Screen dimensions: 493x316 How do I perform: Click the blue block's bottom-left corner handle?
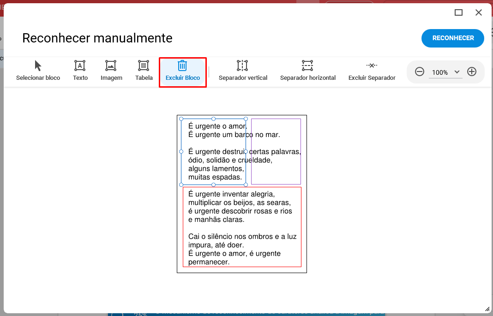click(181, 185)
